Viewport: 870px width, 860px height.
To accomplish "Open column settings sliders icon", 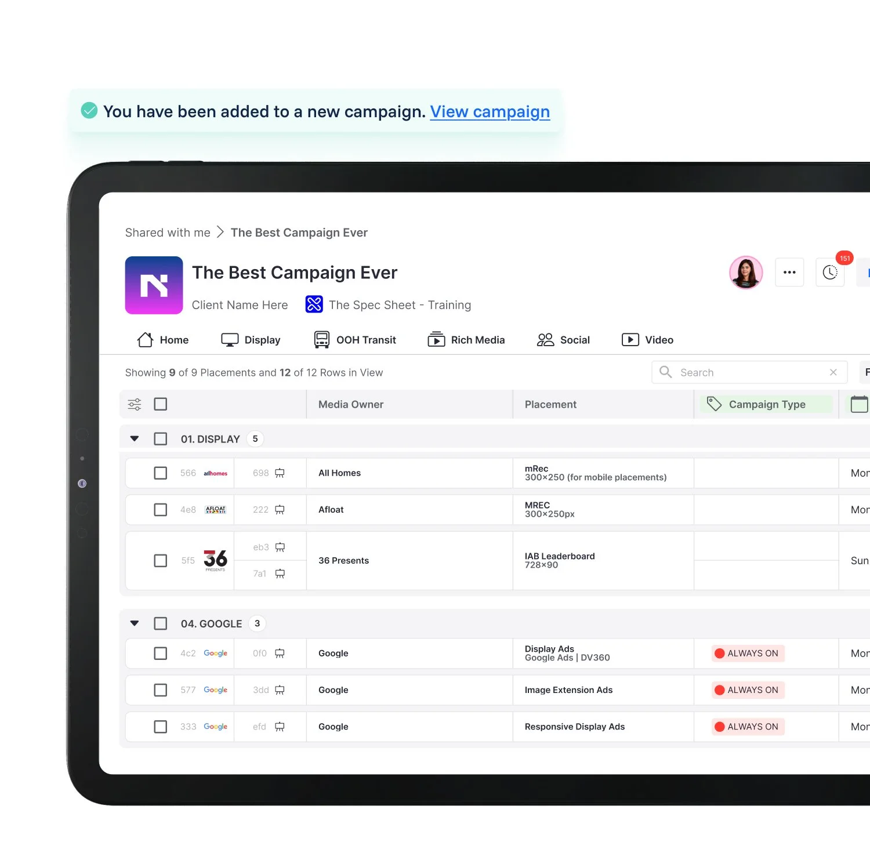I will 135,404.
